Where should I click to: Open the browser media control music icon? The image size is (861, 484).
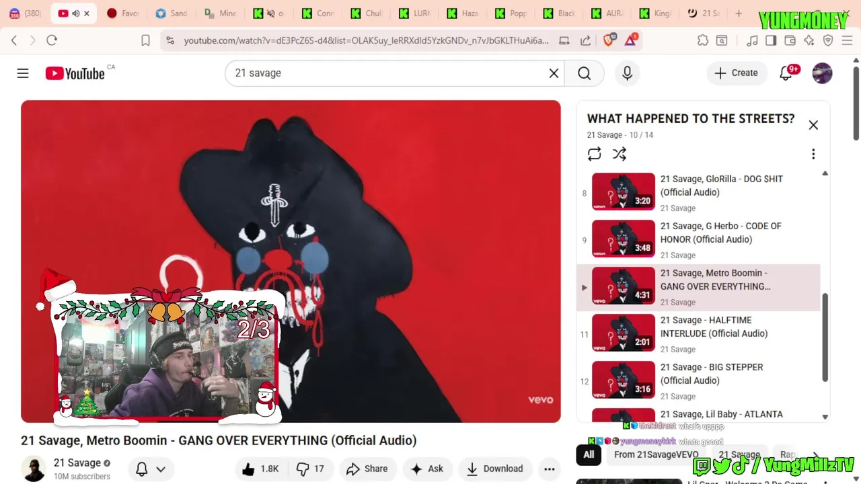click(752, 40)
